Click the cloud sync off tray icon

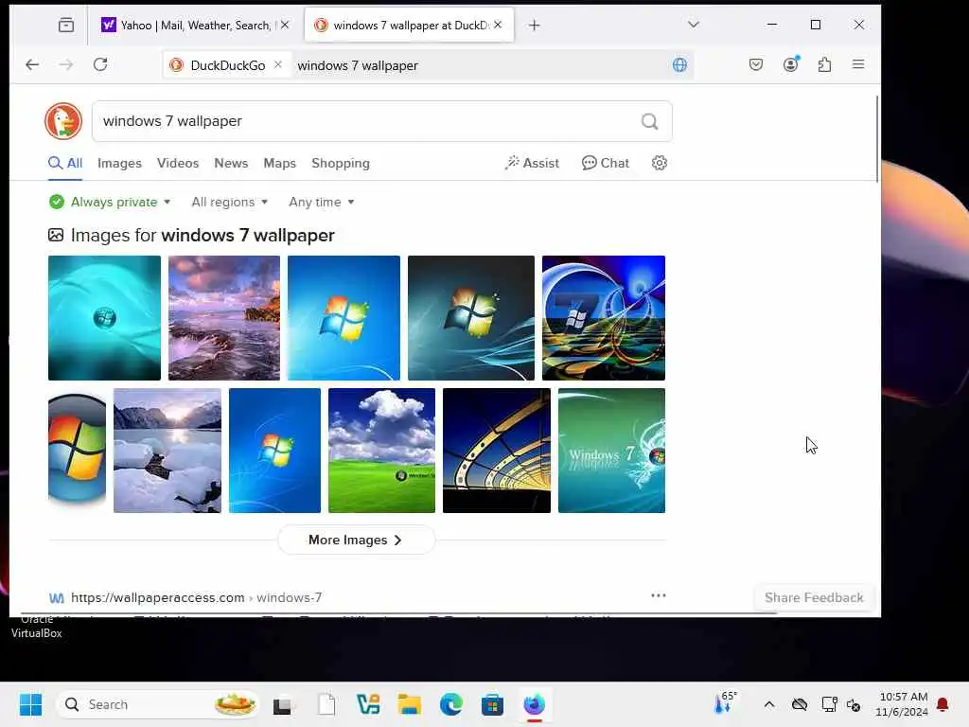(800, 704)
